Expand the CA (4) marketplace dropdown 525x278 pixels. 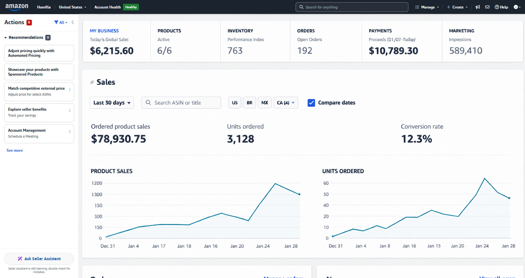click(285, 103)
